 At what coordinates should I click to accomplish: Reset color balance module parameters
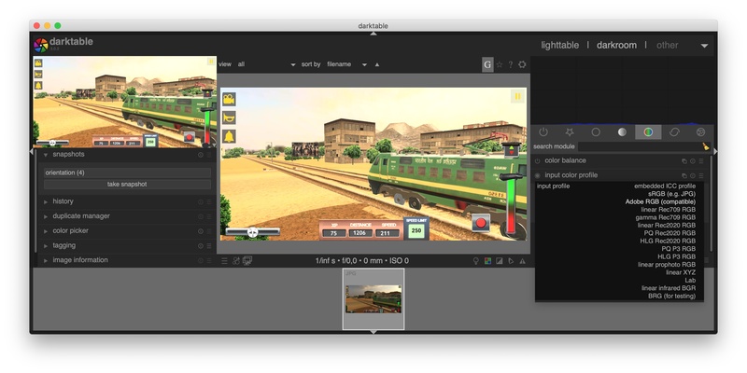click(x=693, y=161)
